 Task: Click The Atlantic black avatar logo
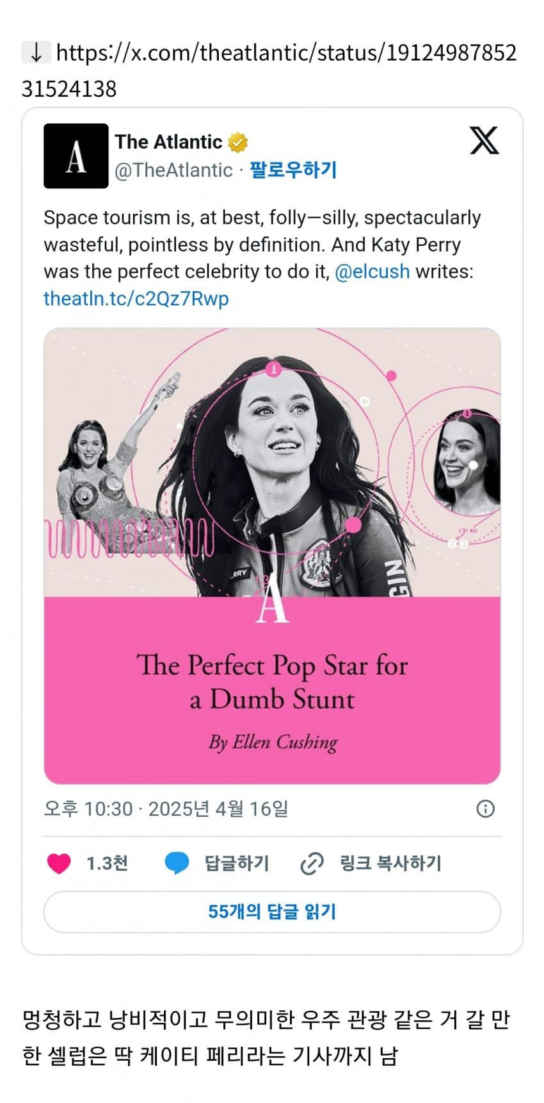tap(76, 156)
